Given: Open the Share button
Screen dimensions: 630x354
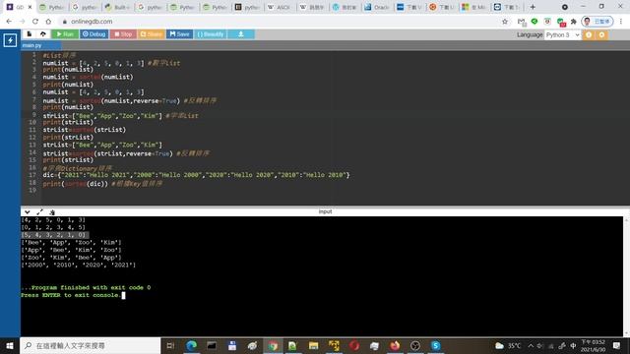Looking at the screenshot, I should pos(151,34).
